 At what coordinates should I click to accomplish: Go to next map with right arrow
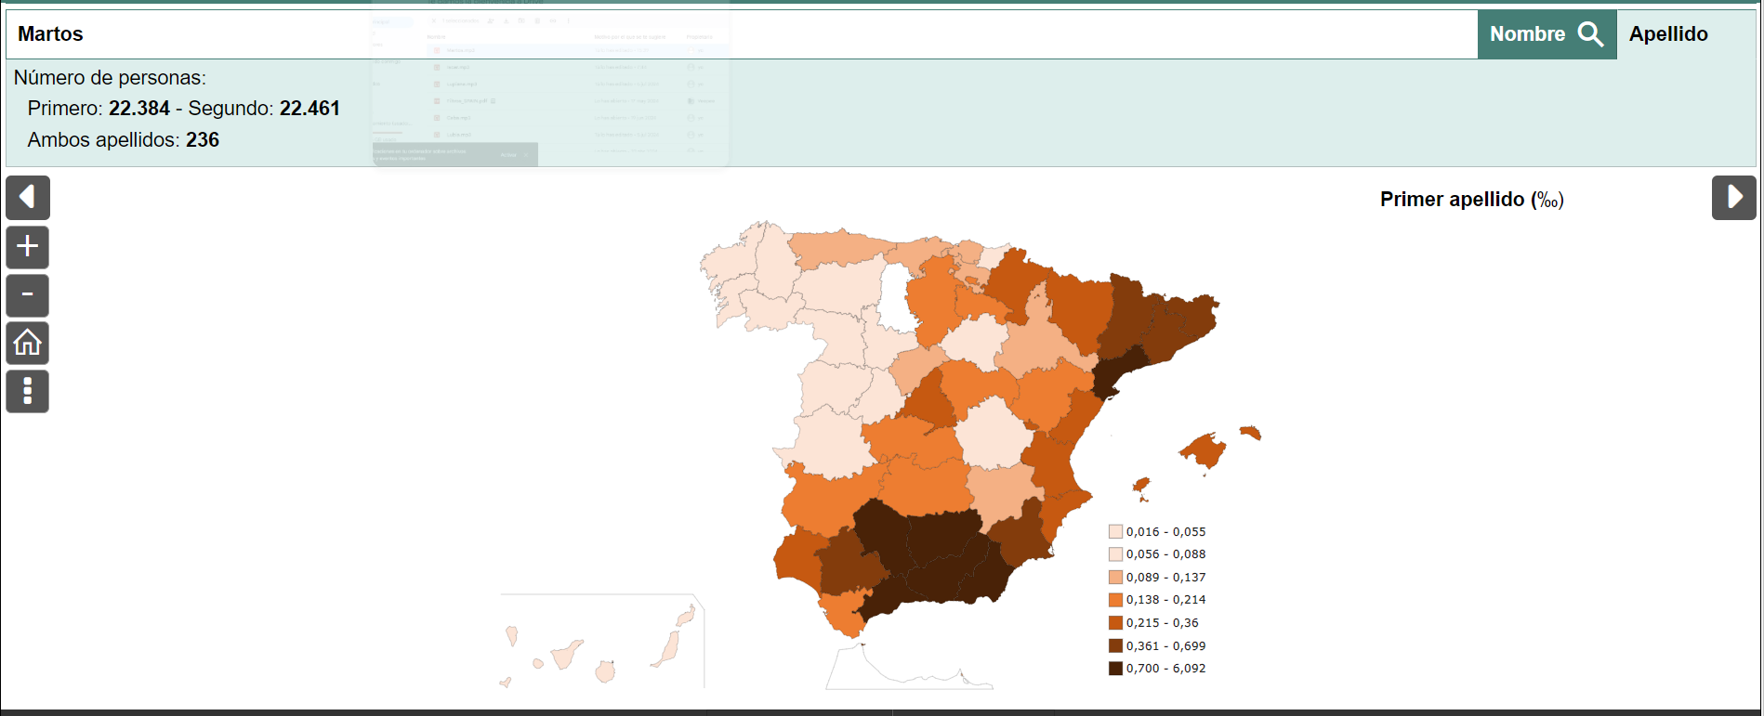coord(1734,198)
